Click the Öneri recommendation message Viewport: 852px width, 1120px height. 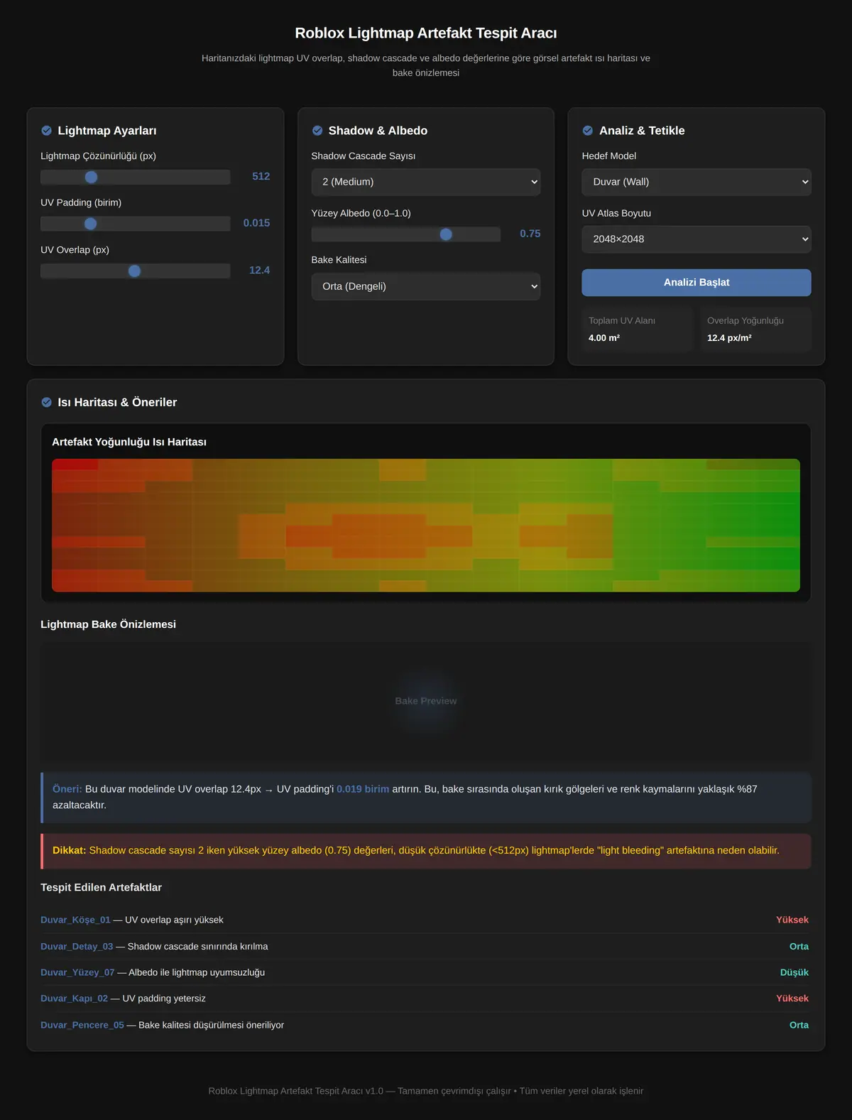(x=426, y=798)
